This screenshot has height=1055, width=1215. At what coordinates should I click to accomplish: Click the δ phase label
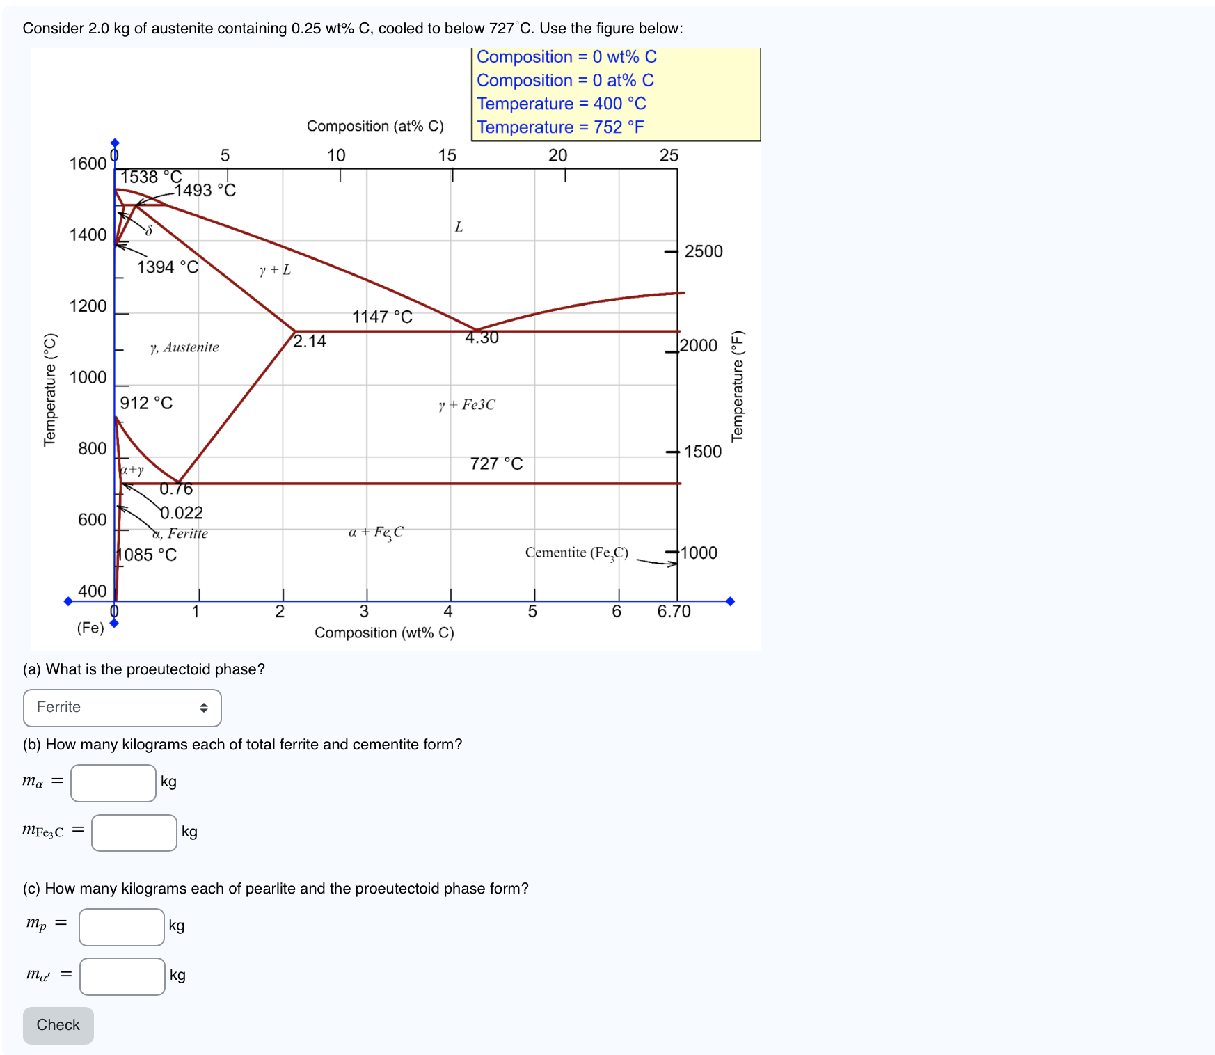148,231
